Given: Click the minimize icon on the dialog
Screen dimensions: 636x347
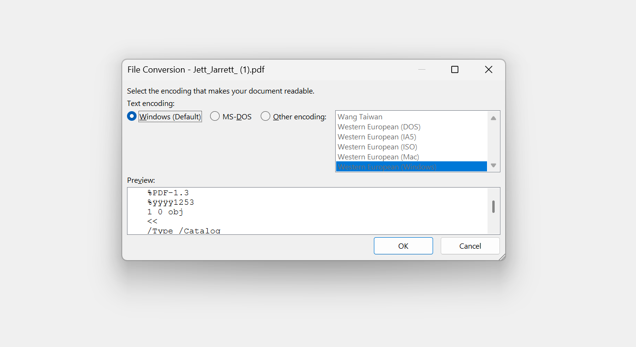Looking at the screenshot, I should click(x=422, y=69).
